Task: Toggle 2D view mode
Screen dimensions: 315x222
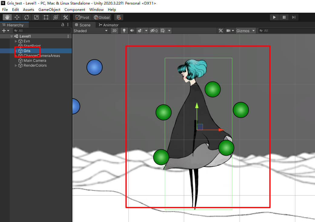Action: pyautogui.click(x=114, y=31)
